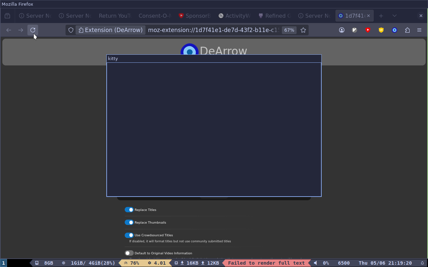Open the SponsorBlock toolbar extension icon
Viewport: 428px width, 267px height.
tap(368, 30)
